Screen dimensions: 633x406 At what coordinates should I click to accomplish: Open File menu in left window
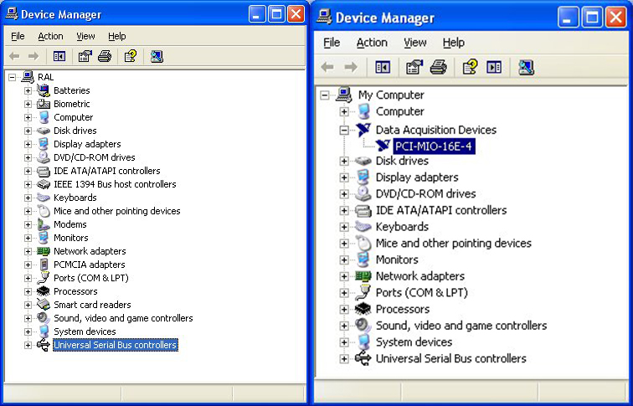18,36
